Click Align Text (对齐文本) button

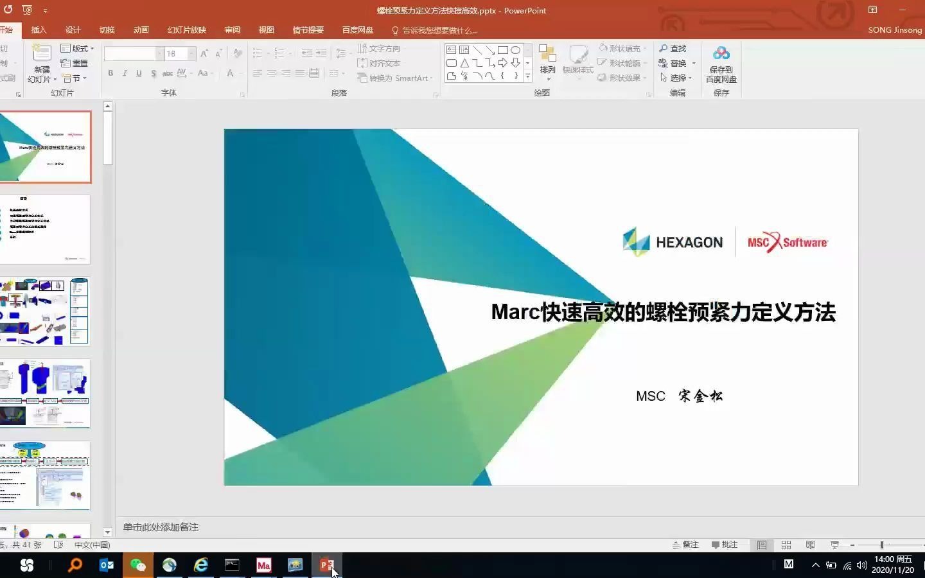click(379, 63)
